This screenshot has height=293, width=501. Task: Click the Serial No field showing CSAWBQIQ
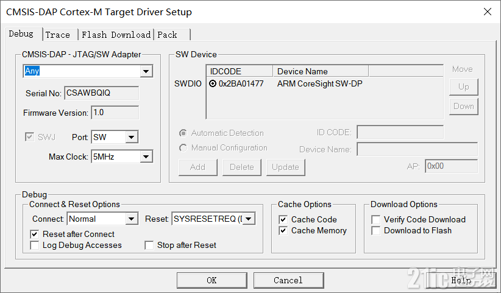click(102, 93)
